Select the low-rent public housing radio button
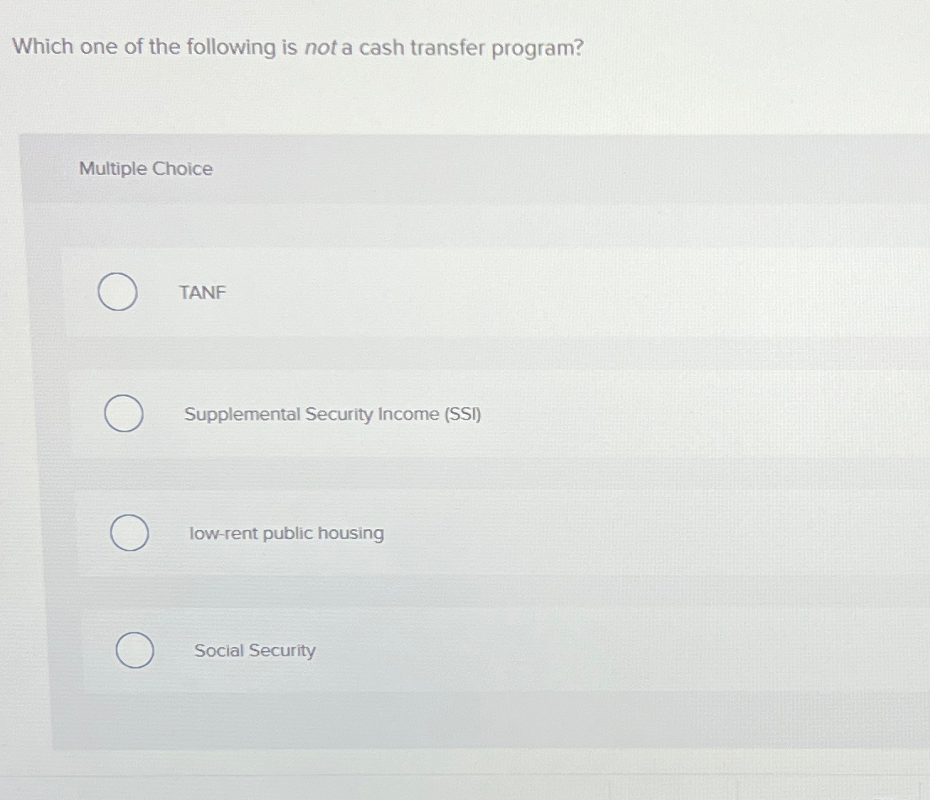 (x=130, y=533)
